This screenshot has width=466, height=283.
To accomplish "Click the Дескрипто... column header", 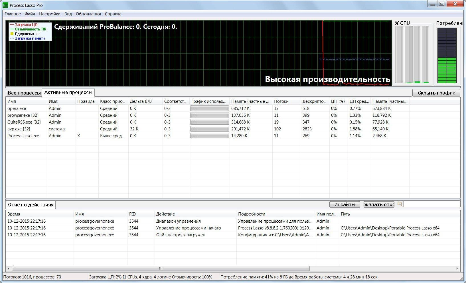I will click(315, 101).
